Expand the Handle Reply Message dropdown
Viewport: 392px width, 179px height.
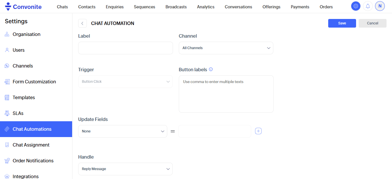125,169
